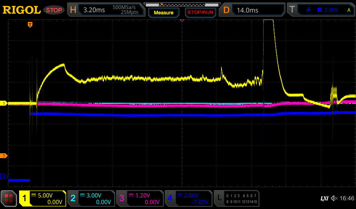
Task: Click the red STOP status badge
Action: click(54, 10)
